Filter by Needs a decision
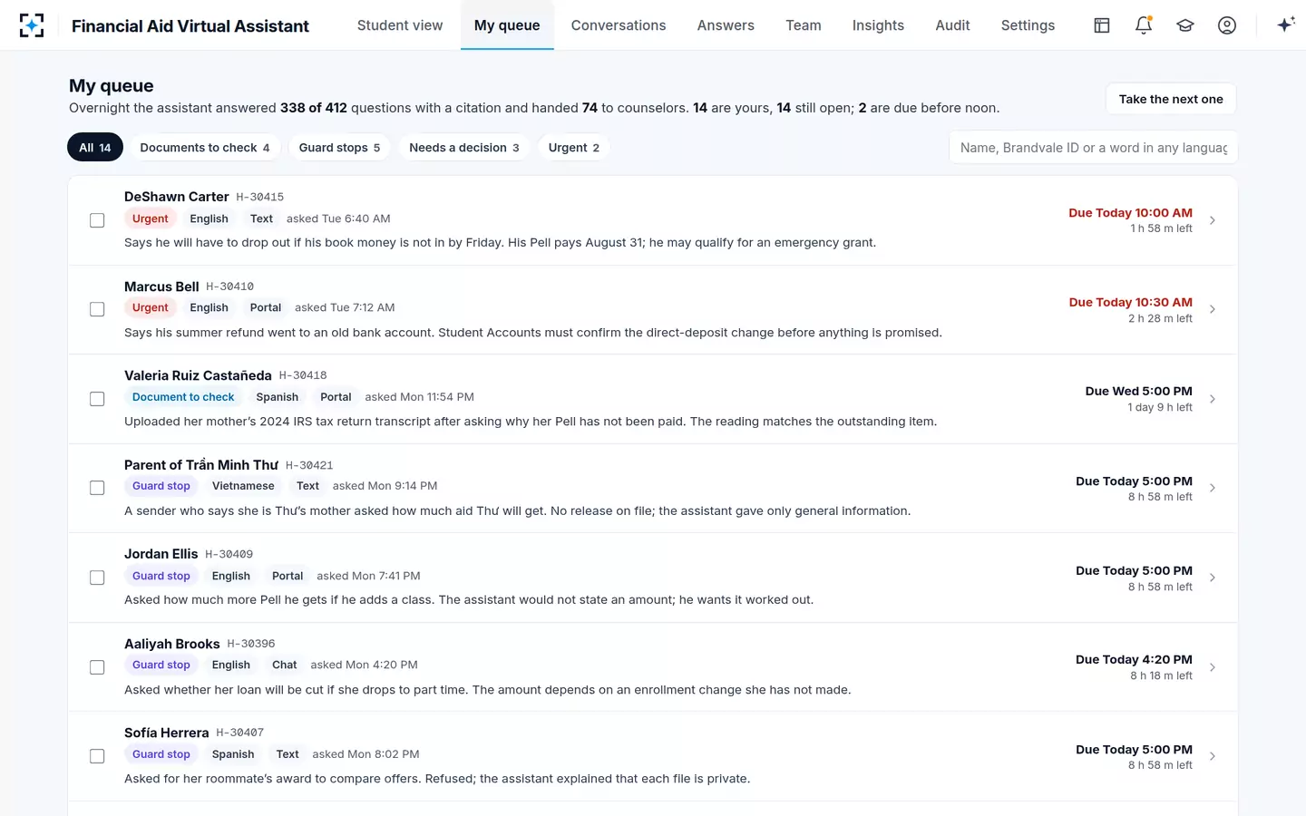Image resolution: width=1306 pixels, height=816 pixels. 464,148
